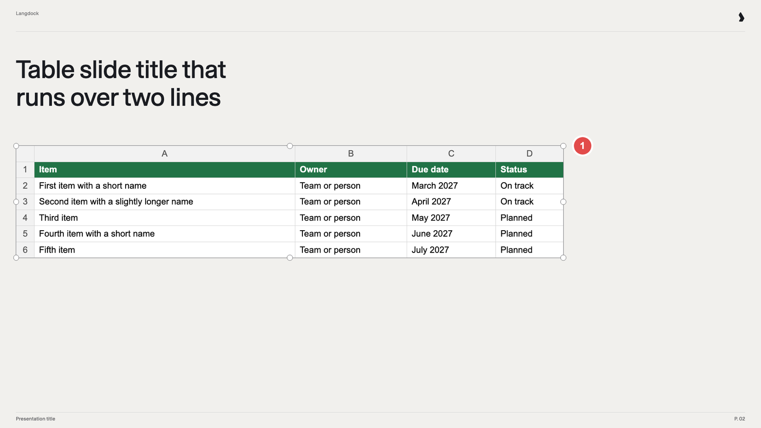Screen dimensions: 761x428
Task: Click "Planned" status for Fifth item
Action: coord(529,250)
